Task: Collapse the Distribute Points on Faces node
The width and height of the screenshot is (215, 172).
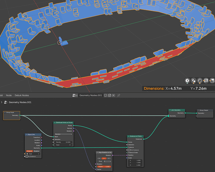Action: (x=55, y=122)
